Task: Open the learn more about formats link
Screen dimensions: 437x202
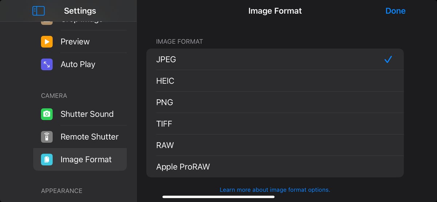Action: 275,190
